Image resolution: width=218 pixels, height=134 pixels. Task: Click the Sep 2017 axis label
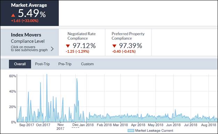click(x=26, y=125)
